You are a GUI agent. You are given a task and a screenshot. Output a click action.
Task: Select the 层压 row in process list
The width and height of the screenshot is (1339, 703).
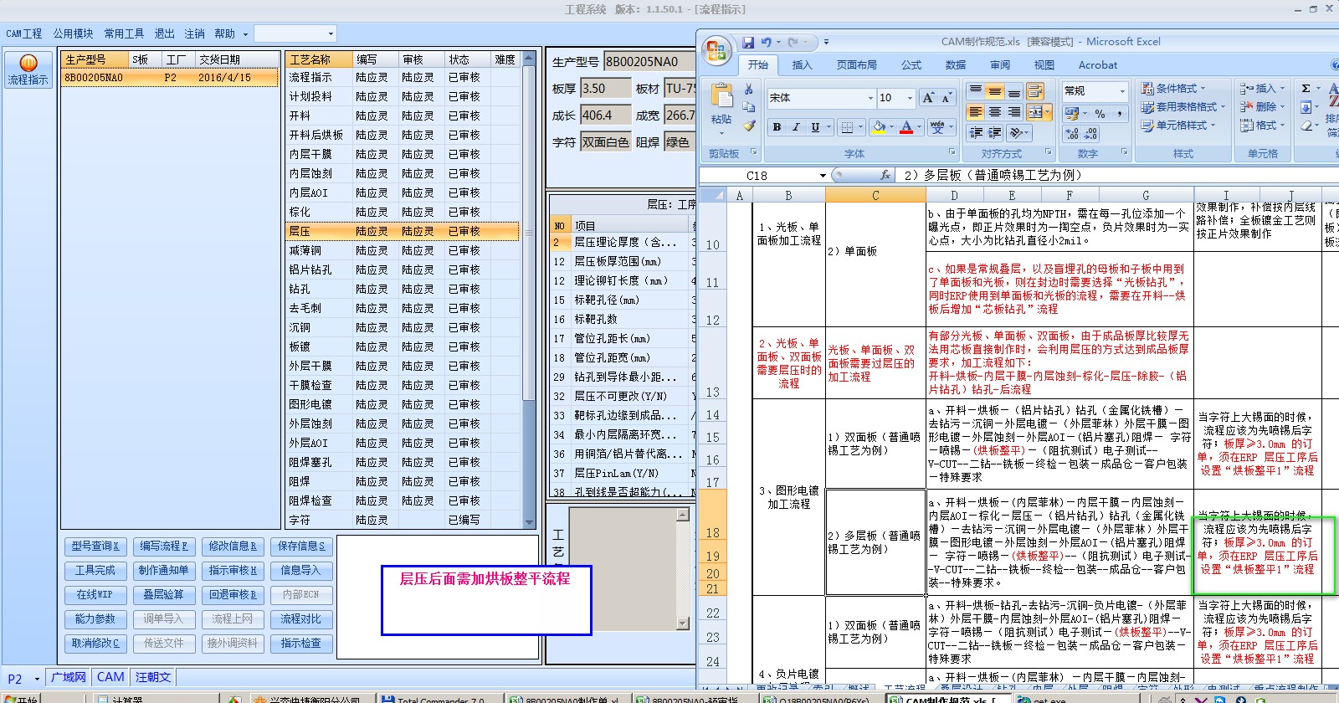click(x=402, y=231)
